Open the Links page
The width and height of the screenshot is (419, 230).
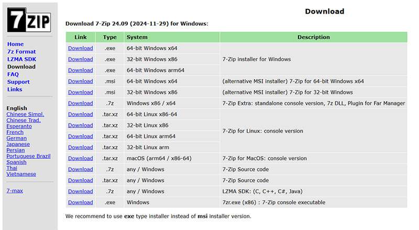(15, 89)
